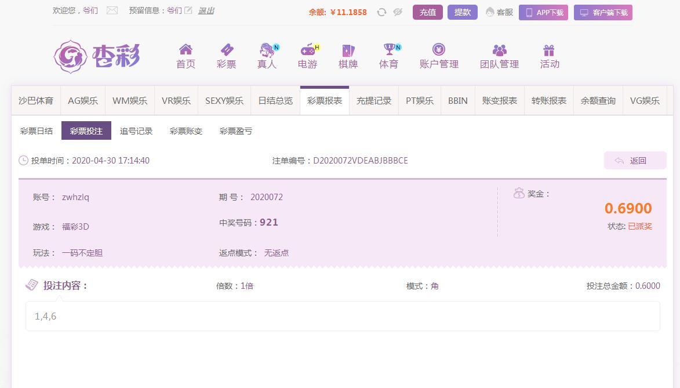Click the clock icon beside 投单时间
Screen dimensions: 680x388
click(23, 161)
